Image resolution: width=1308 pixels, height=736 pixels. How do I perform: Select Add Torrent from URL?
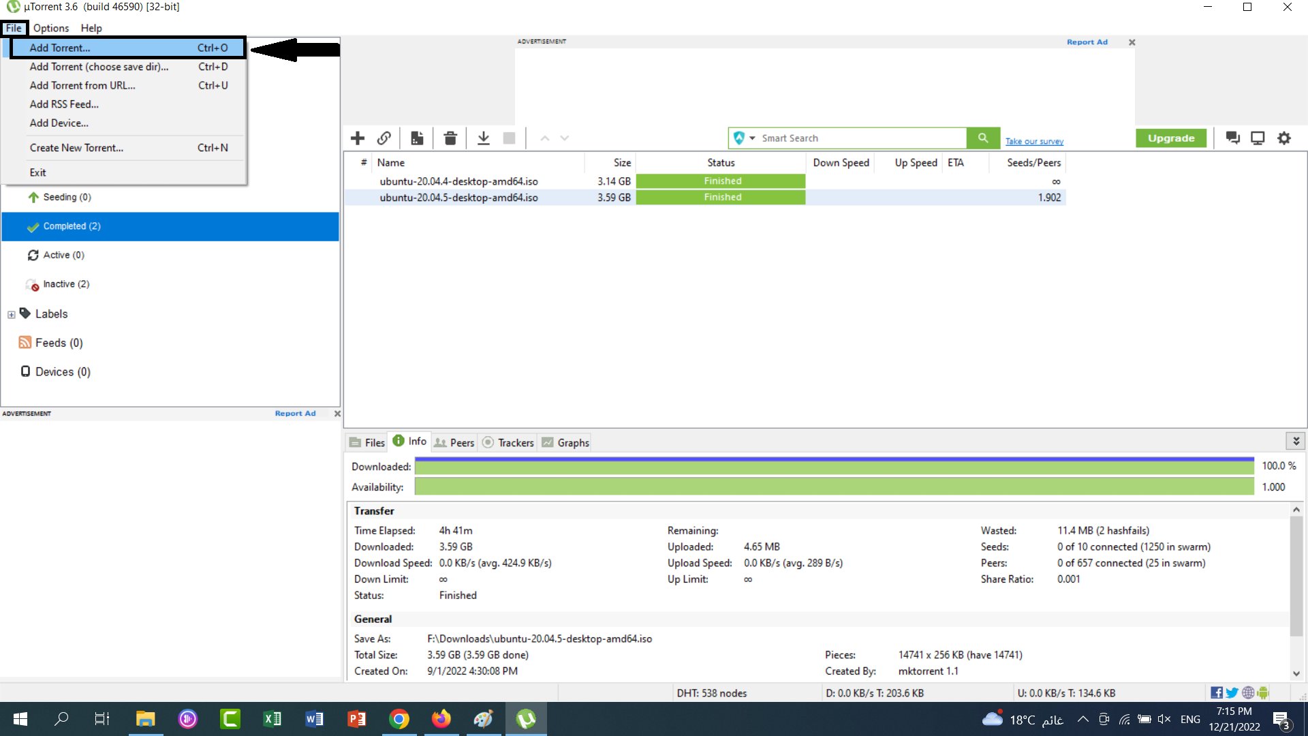point(128,85)
